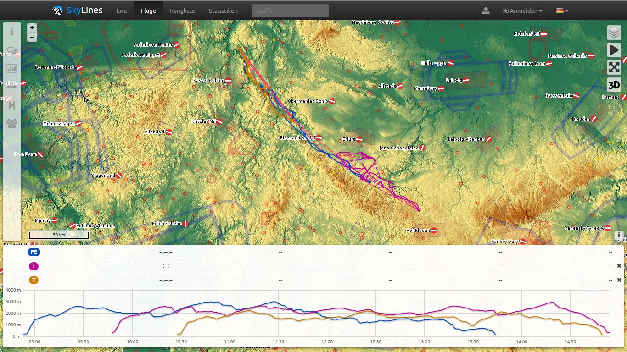627x352 pixels.
Task: Open the pilots group sidebar icon
Action: [12, 123]
